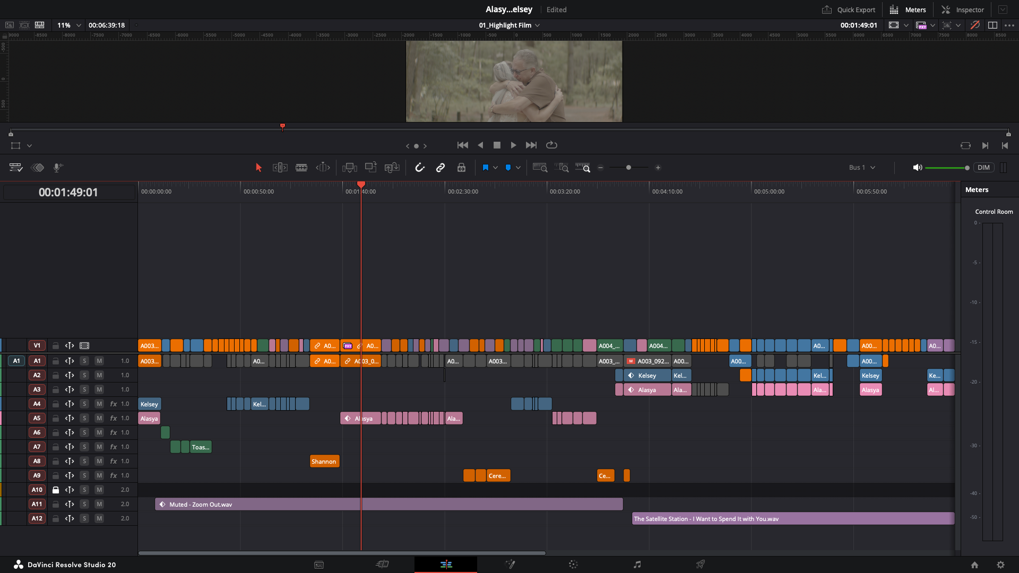The width and height of the screenshot is (1019, 573).
Task: Switch to the Color page
Action: click(x=573, y=565)
